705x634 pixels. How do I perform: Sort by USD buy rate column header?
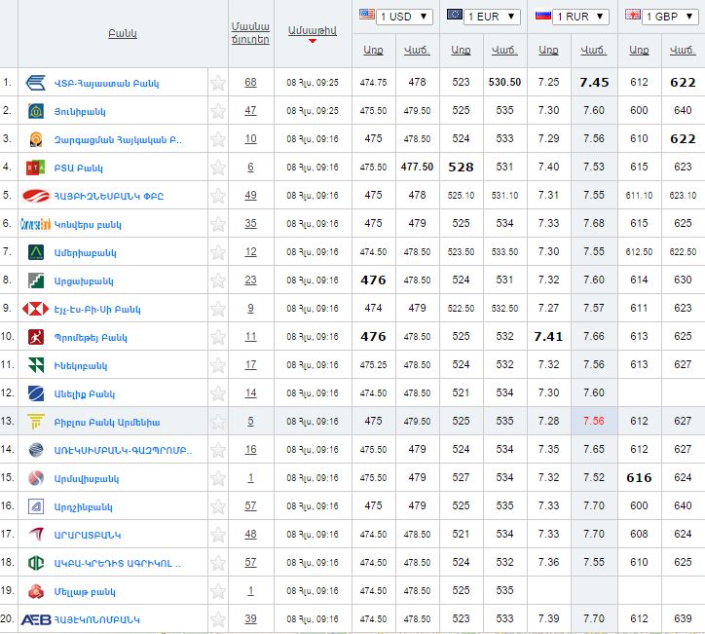click(373, 50)
